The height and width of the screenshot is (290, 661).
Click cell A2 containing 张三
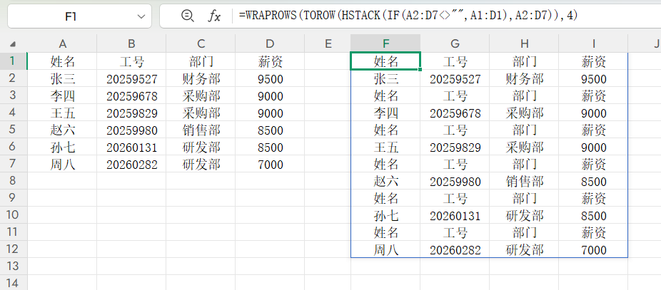coord(62,79)
